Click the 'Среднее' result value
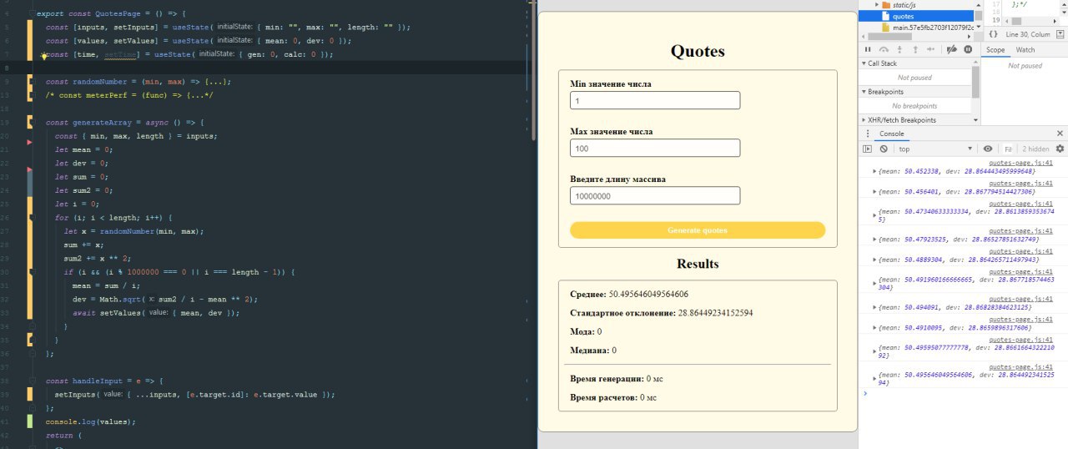The height and width of the screenshot is (449, 1068). (648, 294)
